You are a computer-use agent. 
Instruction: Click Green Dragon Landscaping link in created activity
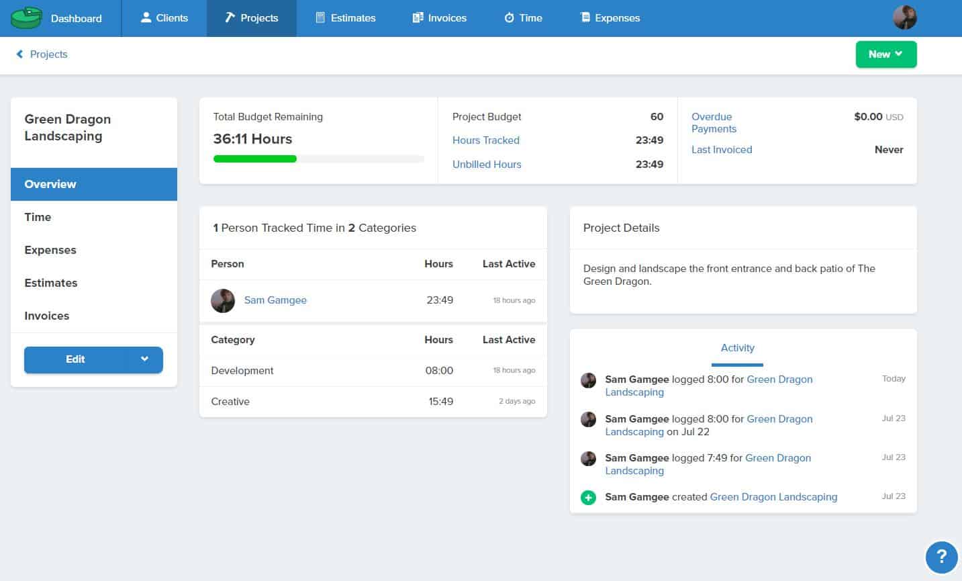point(773,497)
